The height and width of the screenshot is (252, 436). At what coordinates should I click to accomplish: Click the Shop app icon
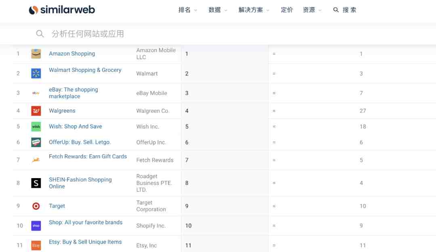pos(36,226)
